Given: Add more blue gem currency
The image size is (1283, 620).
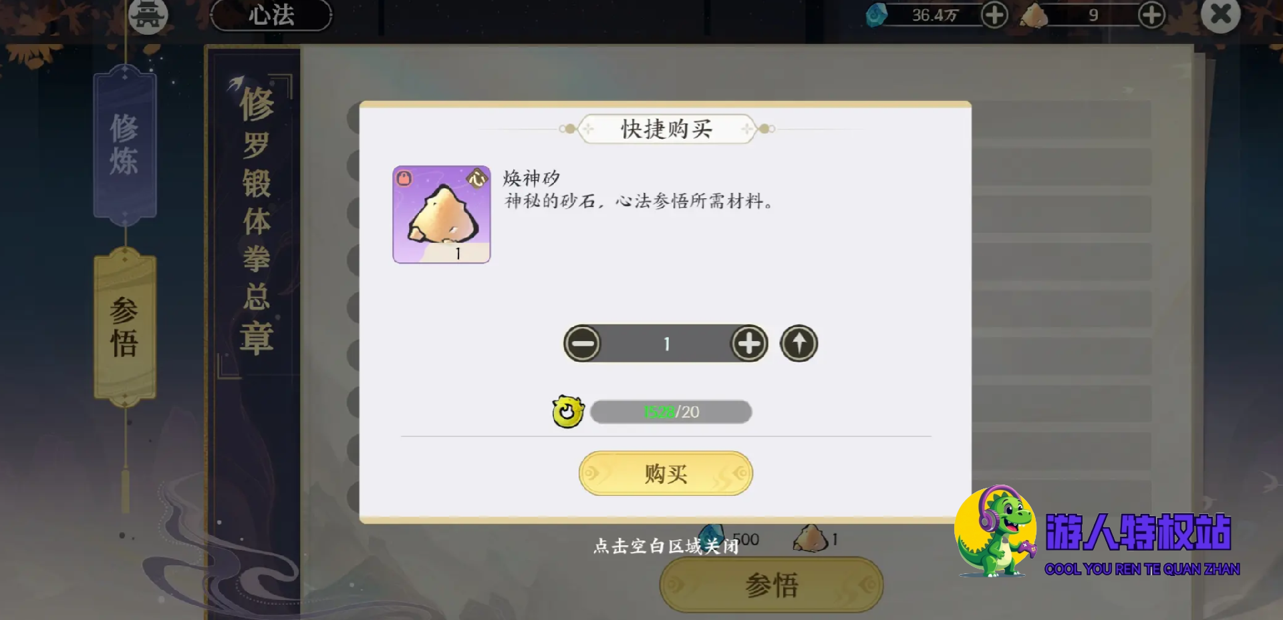Looking at the screenshot, I should [x=994, y=15].
